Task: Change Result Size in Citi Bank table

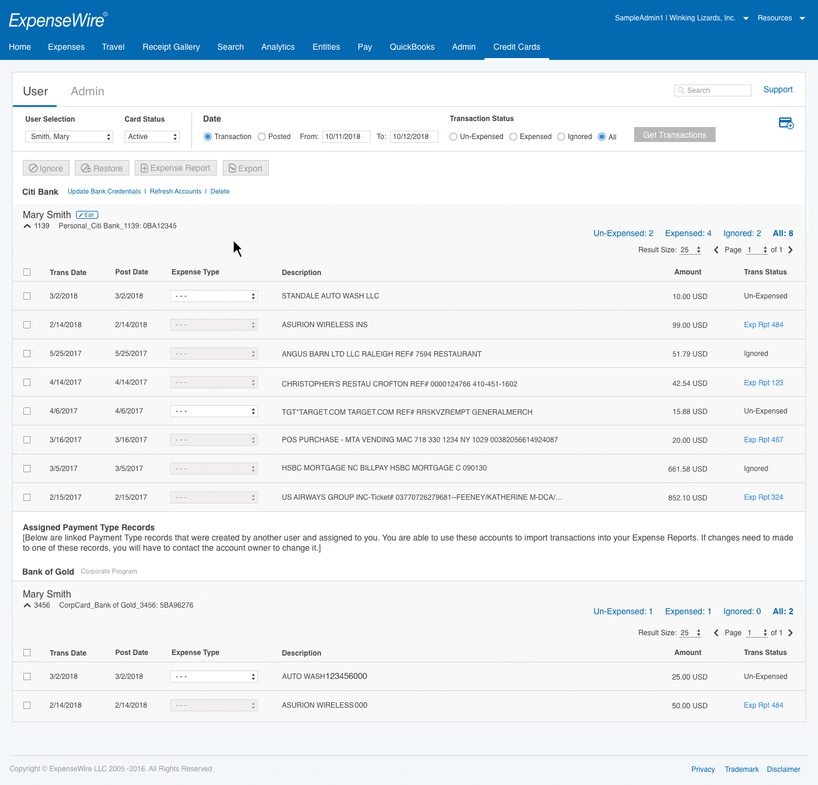Action: tap(690, 250)
